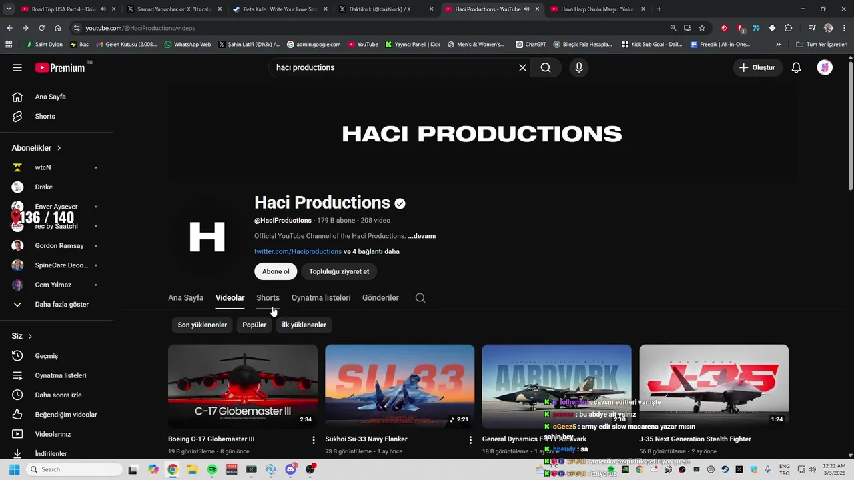854x480 pixels.
Task: Click Abone ol subscribe button
Action: [x=276, y=271]
